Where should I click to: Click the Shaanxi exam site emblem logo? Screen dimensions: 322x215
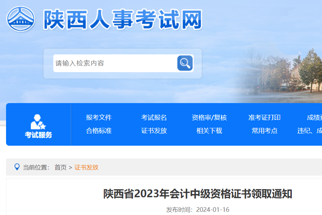pyautogui.click(x=21, y=19)
